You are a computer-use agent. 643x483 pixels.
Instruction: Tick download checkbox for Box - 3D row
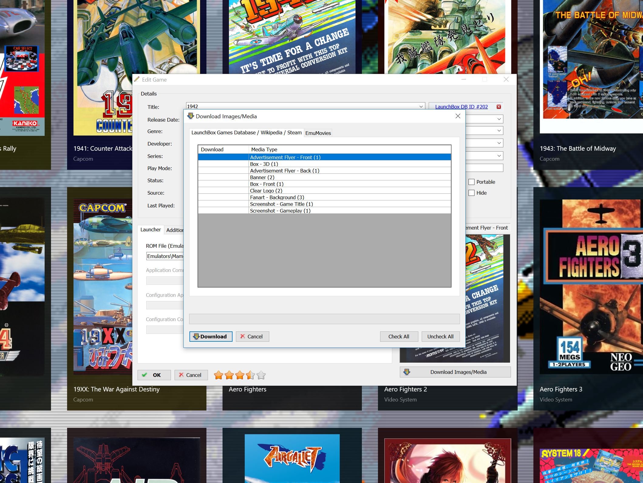click(223, 164)
